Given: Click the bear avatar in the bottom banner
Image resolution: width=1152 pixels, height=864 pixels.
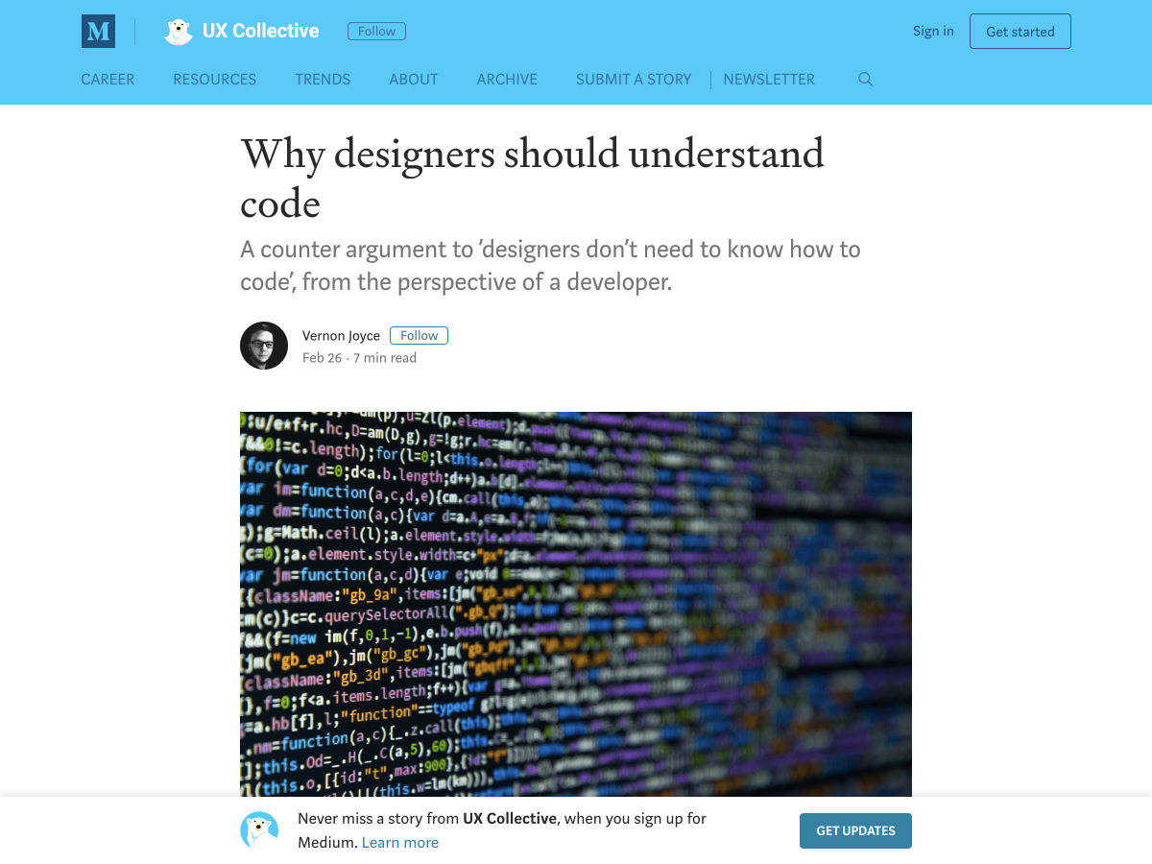Looking at the screenshot, I should point(259,830).
